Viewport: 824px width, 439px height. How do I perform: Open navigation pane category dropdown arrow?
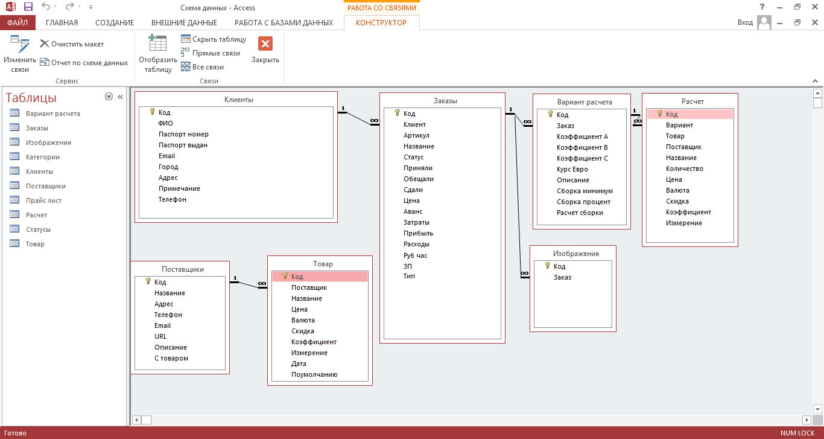pos(109,97)
